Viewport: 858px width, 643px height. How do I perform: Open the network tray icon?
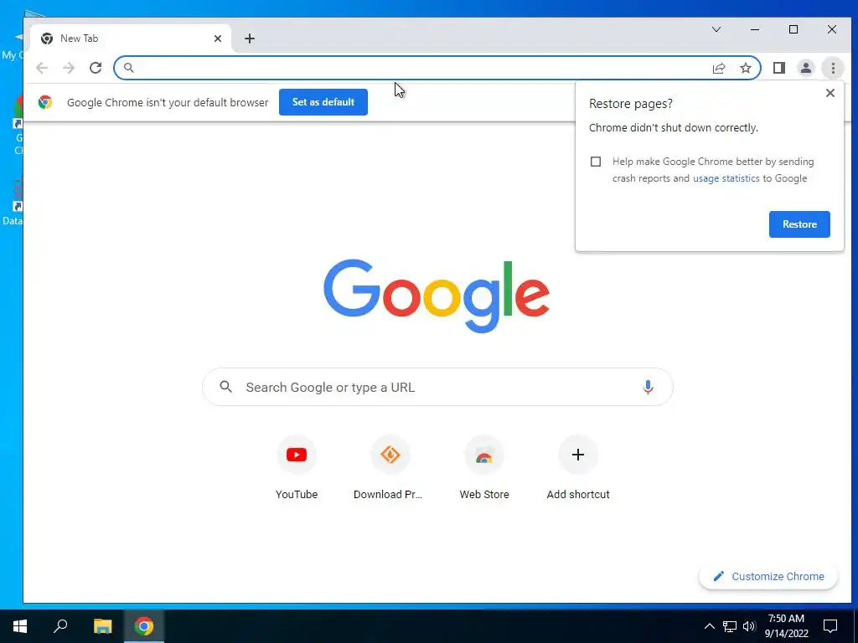[x=730, y=626]
